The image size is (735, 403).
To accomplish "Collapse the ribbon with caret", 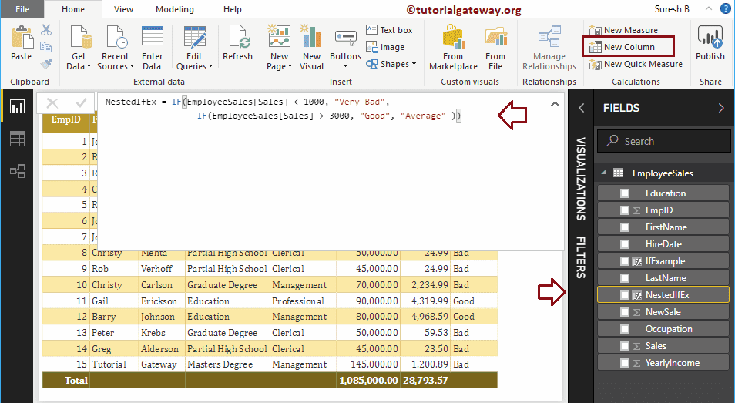I will (709, 8).
